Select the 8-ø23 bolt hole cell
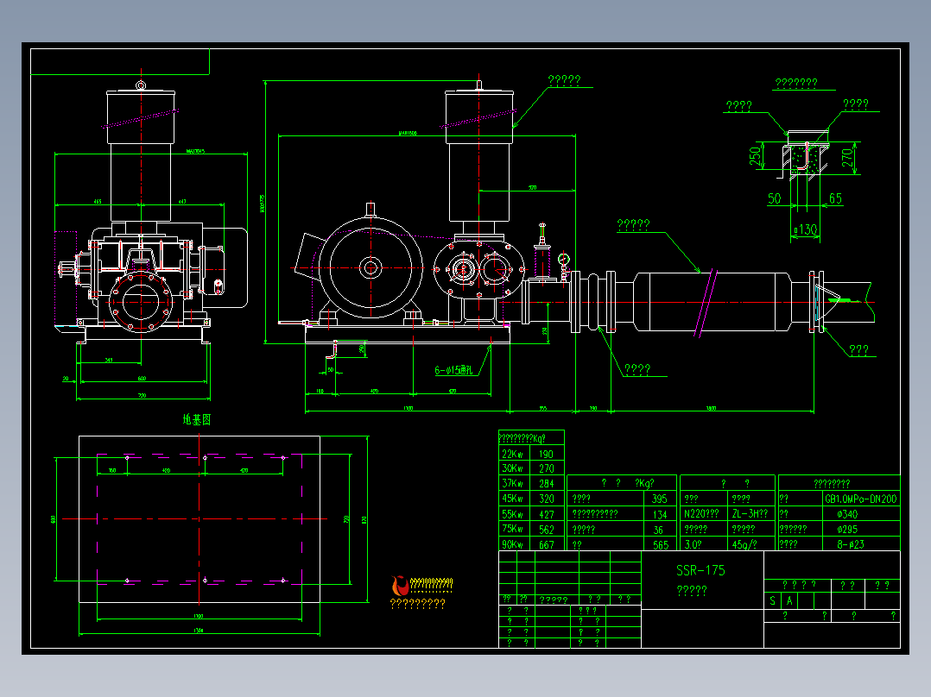The image size is (931, 697). (850, 544)
